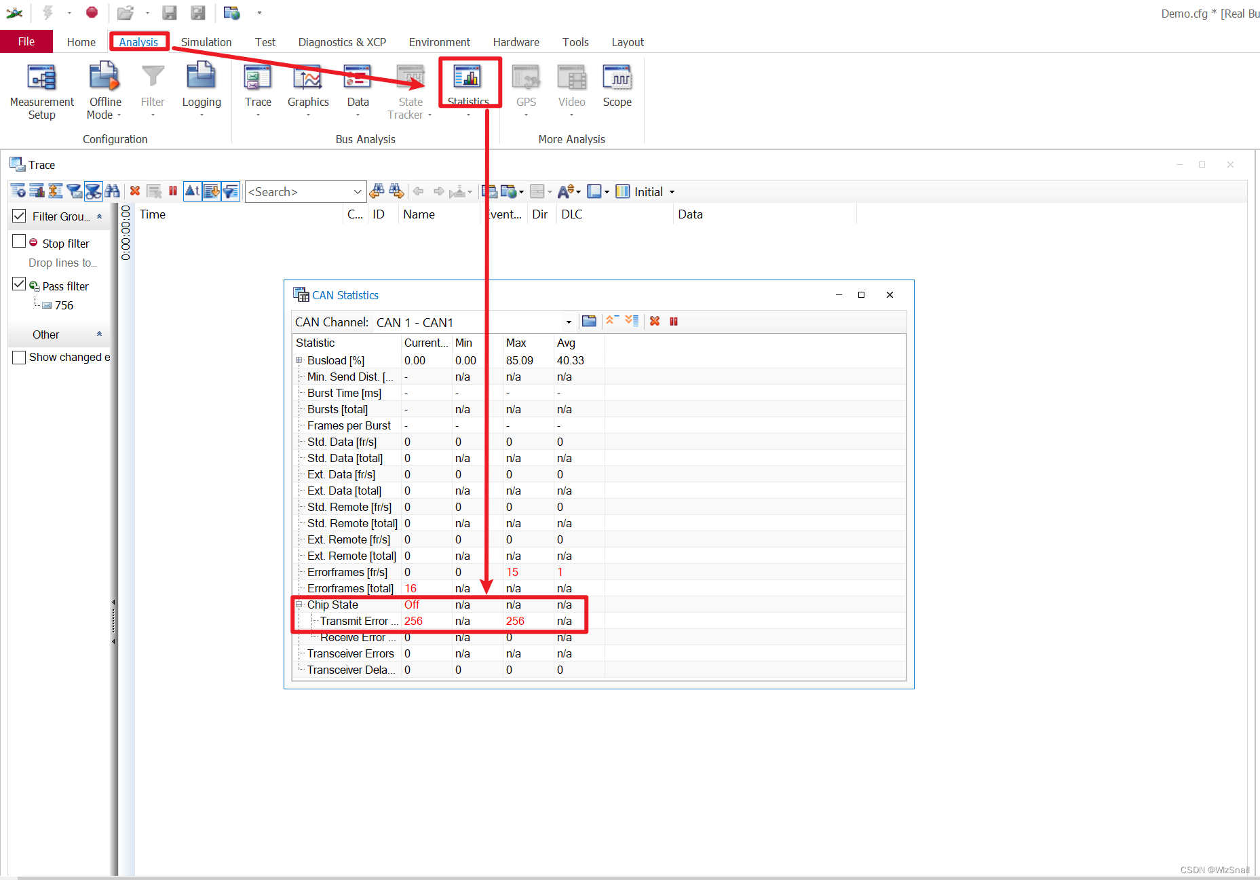Screen dimensions: 1260x880
Task: Collapse the Other section in filter panel
Action: 99,334
